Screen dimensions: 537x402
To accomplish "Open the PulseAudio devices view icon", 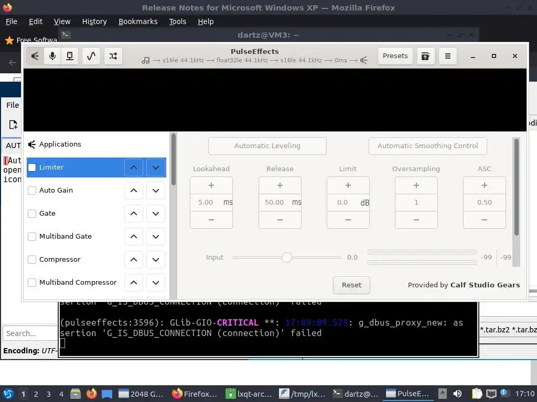I will 70,56.
